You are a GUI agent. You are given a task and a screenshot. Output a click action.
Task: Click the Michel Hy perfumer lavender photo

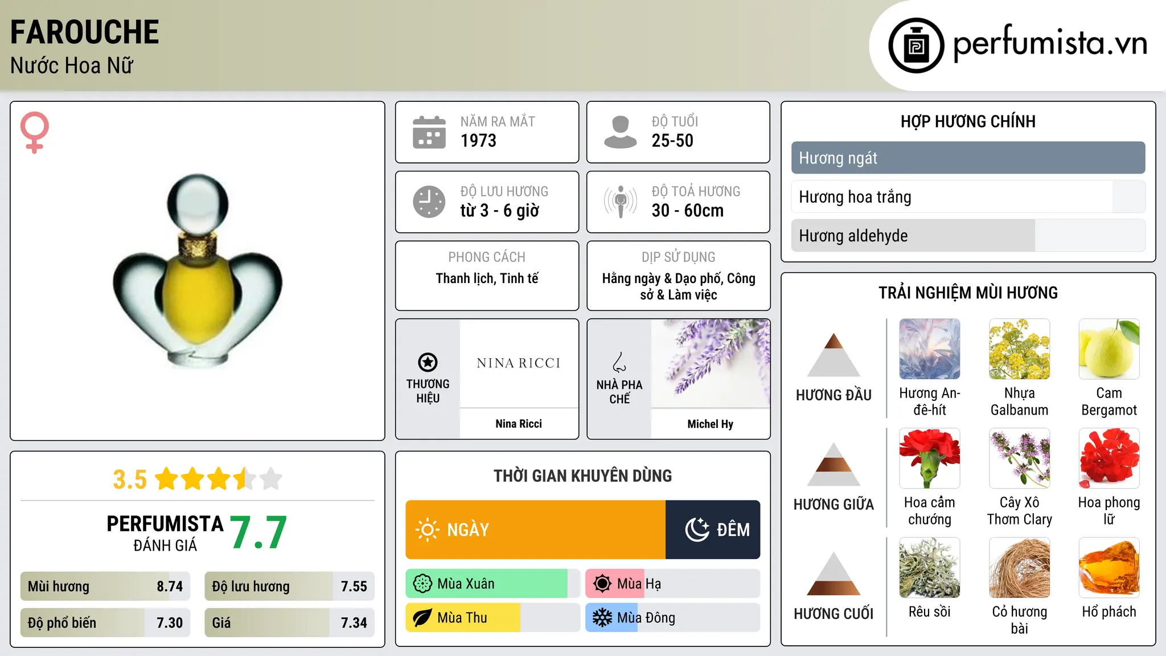(711, 363)
